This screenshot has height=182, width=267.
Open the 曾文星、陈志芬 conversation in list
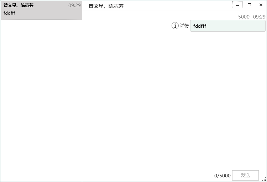click(x=41, y=10)
